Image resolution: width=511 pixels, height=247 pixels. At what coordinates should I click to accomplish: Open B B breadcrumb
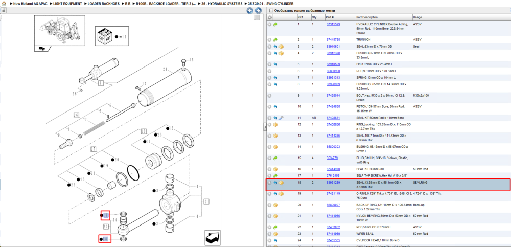pyautogui.click(x=127, y=3)
